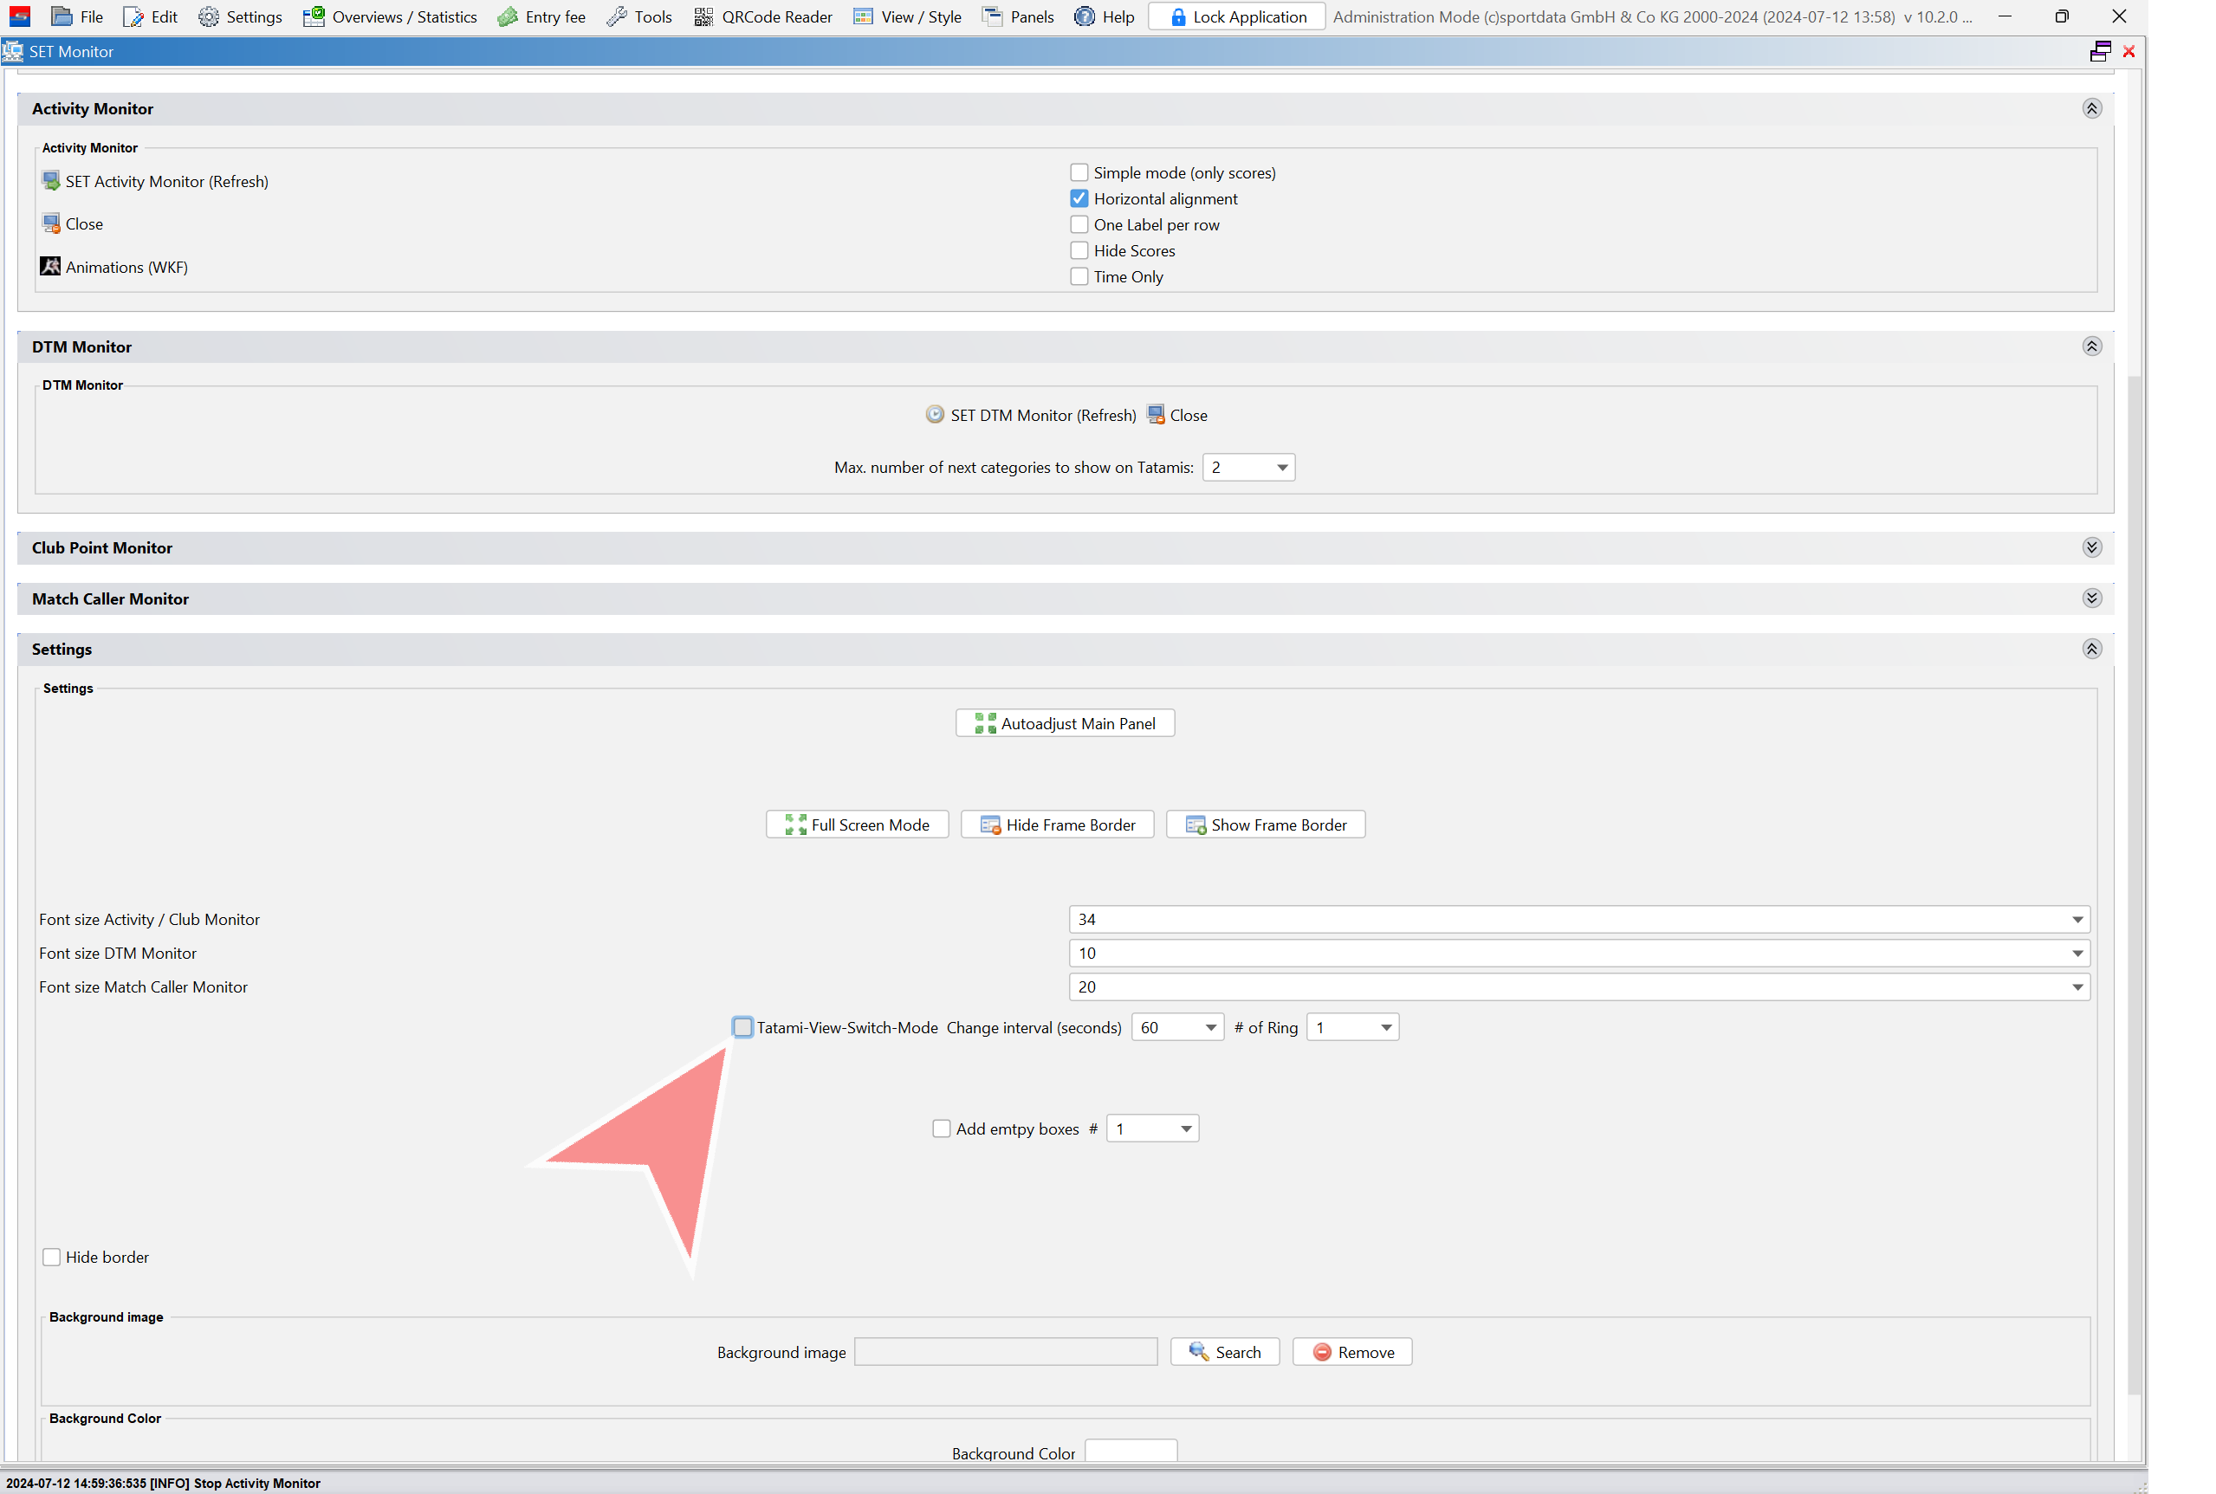The image size is (2216, 1494).
Task: Click the SET Activity Monitor refresh icon
Action: click(x=51, y=180)
